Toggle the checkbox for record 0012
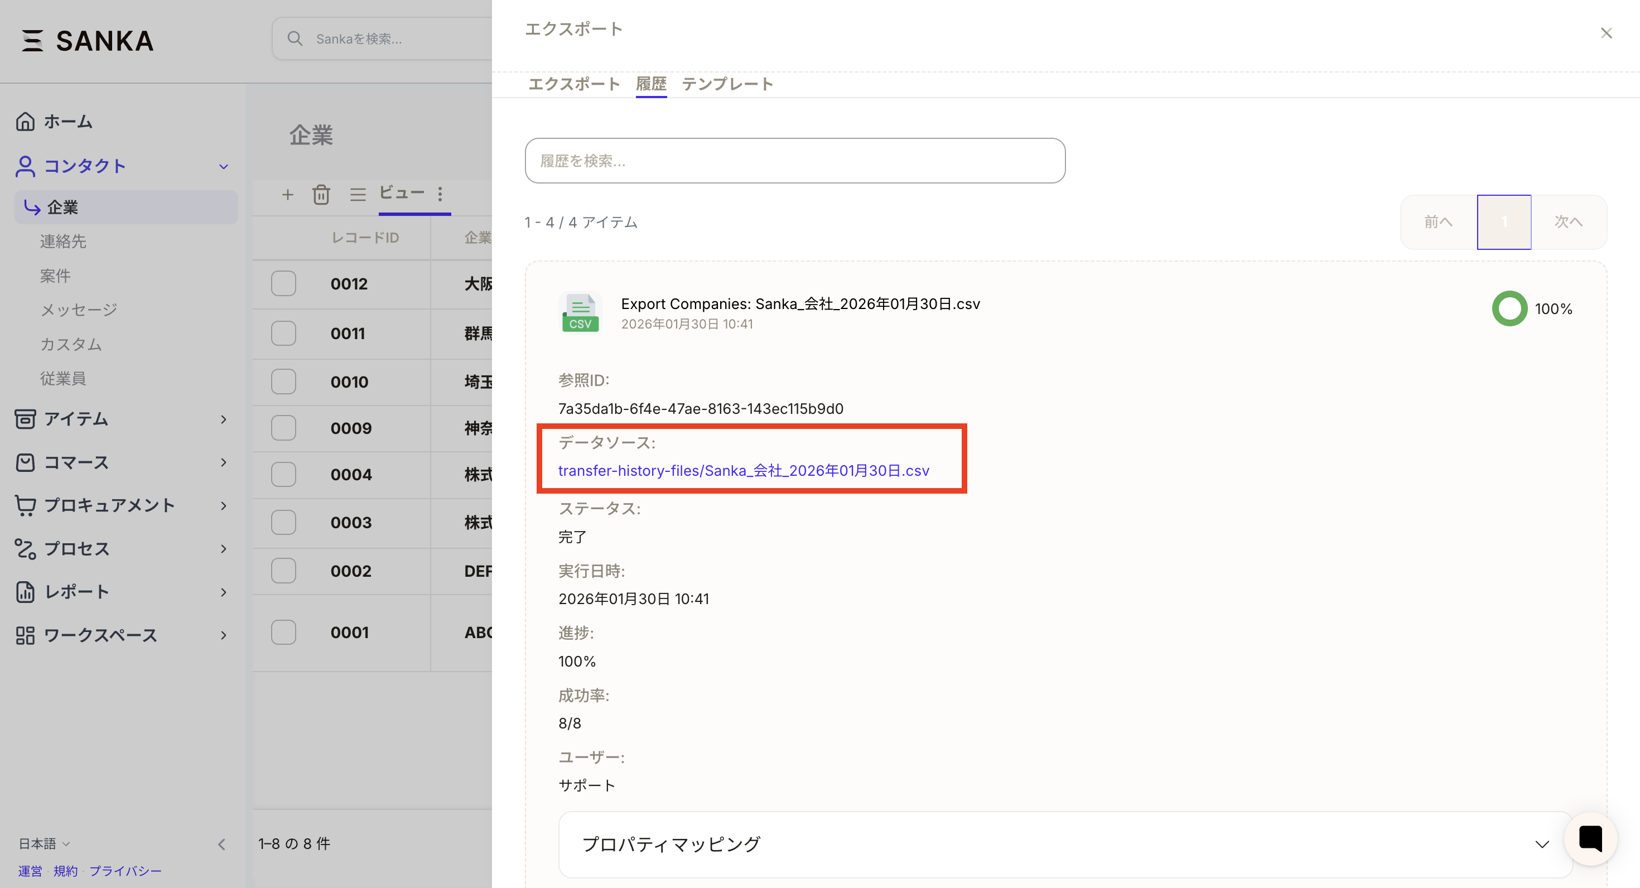The width and height of the screenshot is (1640, 888). pyautogui.click(x=283, y=283)
